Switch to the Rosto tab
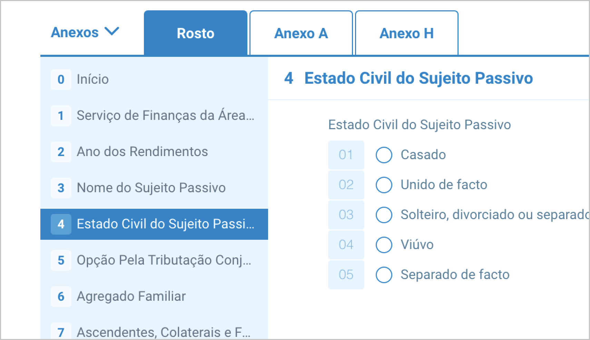This screenshot has height=340, width=590. coord(195,33)
